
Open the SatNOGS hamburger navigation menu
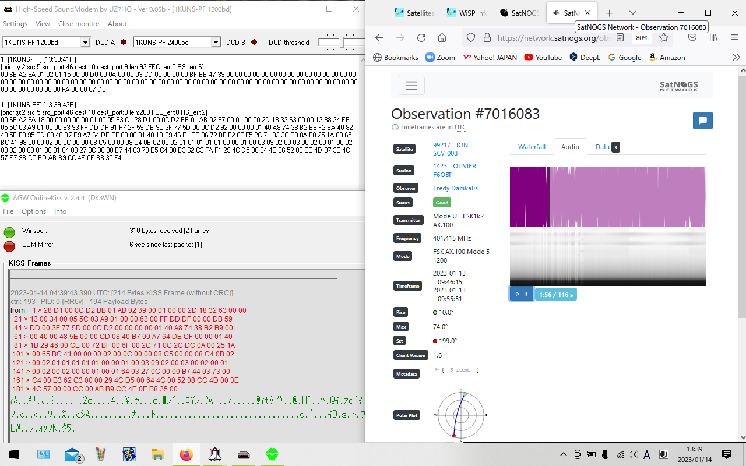[411, 85]
